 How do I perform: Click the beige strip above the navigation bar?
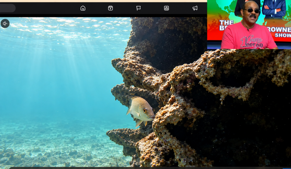point(103,1)
